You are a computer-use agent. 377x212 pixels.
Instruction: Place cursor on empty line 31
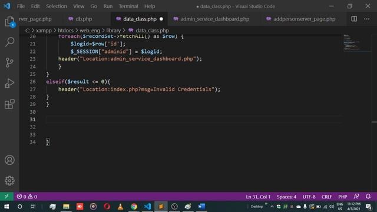coord(194,119)
